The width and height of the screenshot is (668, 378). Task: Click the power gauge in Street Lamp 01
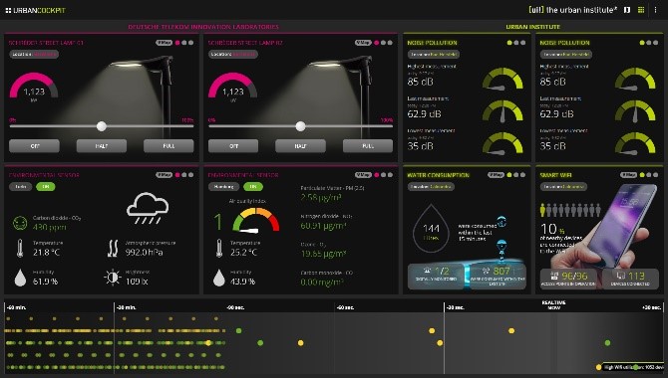[34, 86]
